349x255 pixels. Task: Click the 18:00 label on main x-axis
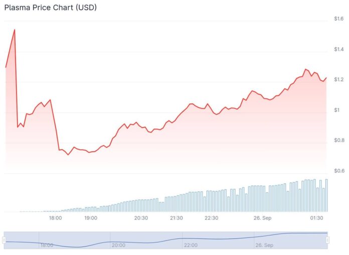55,218
